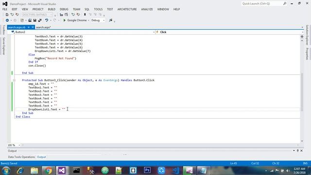The width and height of the screenshot is (311, 175).
Task: Click the Save All icon
Action: click(40, 20)
